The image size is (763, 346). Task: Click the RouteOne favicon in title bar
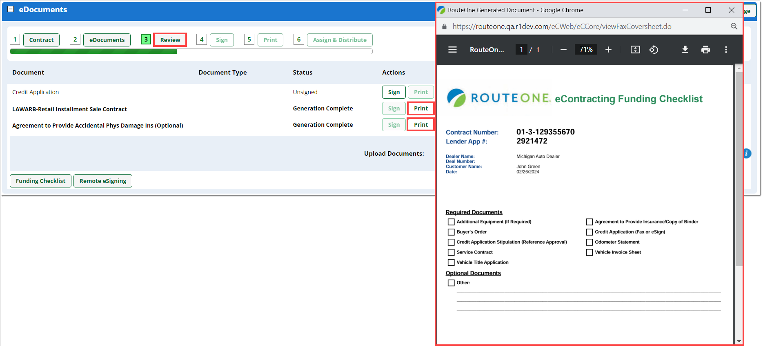(x=442, y=10)
